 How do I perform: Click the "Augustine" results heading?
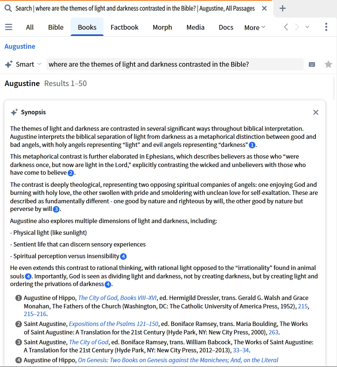22,83
